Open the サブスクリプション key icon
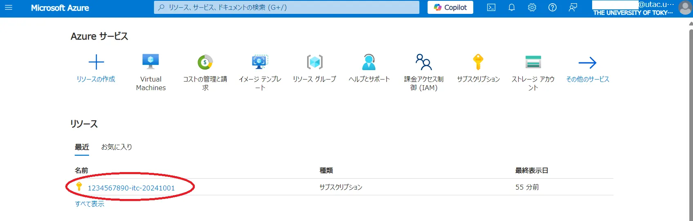Viewport: 693px width, 221px height. [478, 62]
